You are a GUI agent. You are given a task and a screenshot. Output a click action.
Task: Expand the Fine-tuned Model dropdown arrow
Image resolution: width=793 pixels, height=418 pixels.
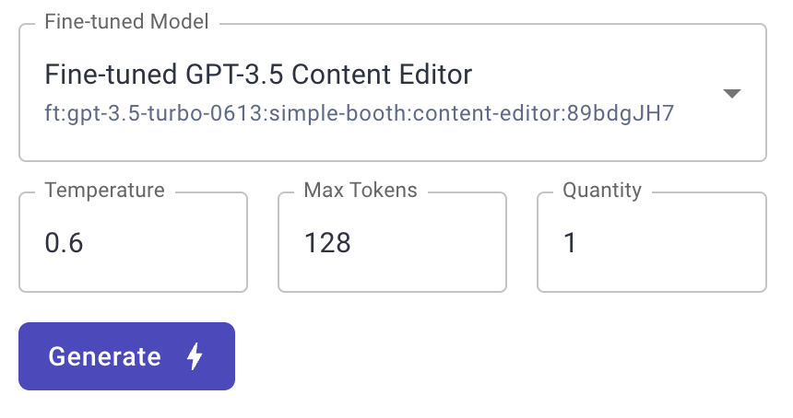731,93
